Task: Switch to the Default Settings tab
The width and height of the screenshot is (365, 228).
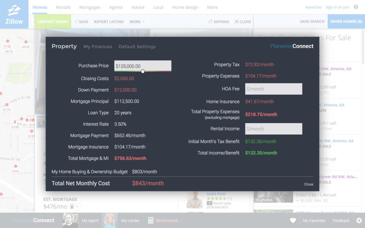Action: point(137,47)
